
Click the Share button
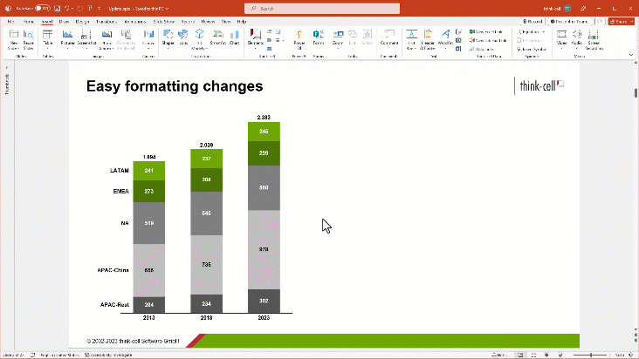coord(622,20)
